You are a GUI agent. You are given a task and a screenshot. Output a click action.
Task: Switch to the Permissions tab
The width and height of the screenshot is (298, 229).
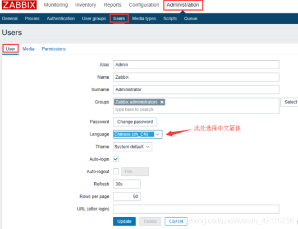54,49
